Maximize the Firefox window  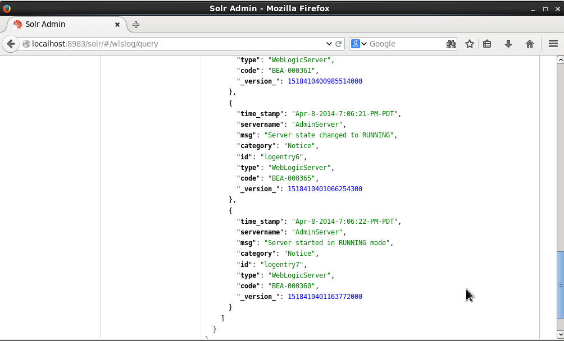tap(545, 8)
